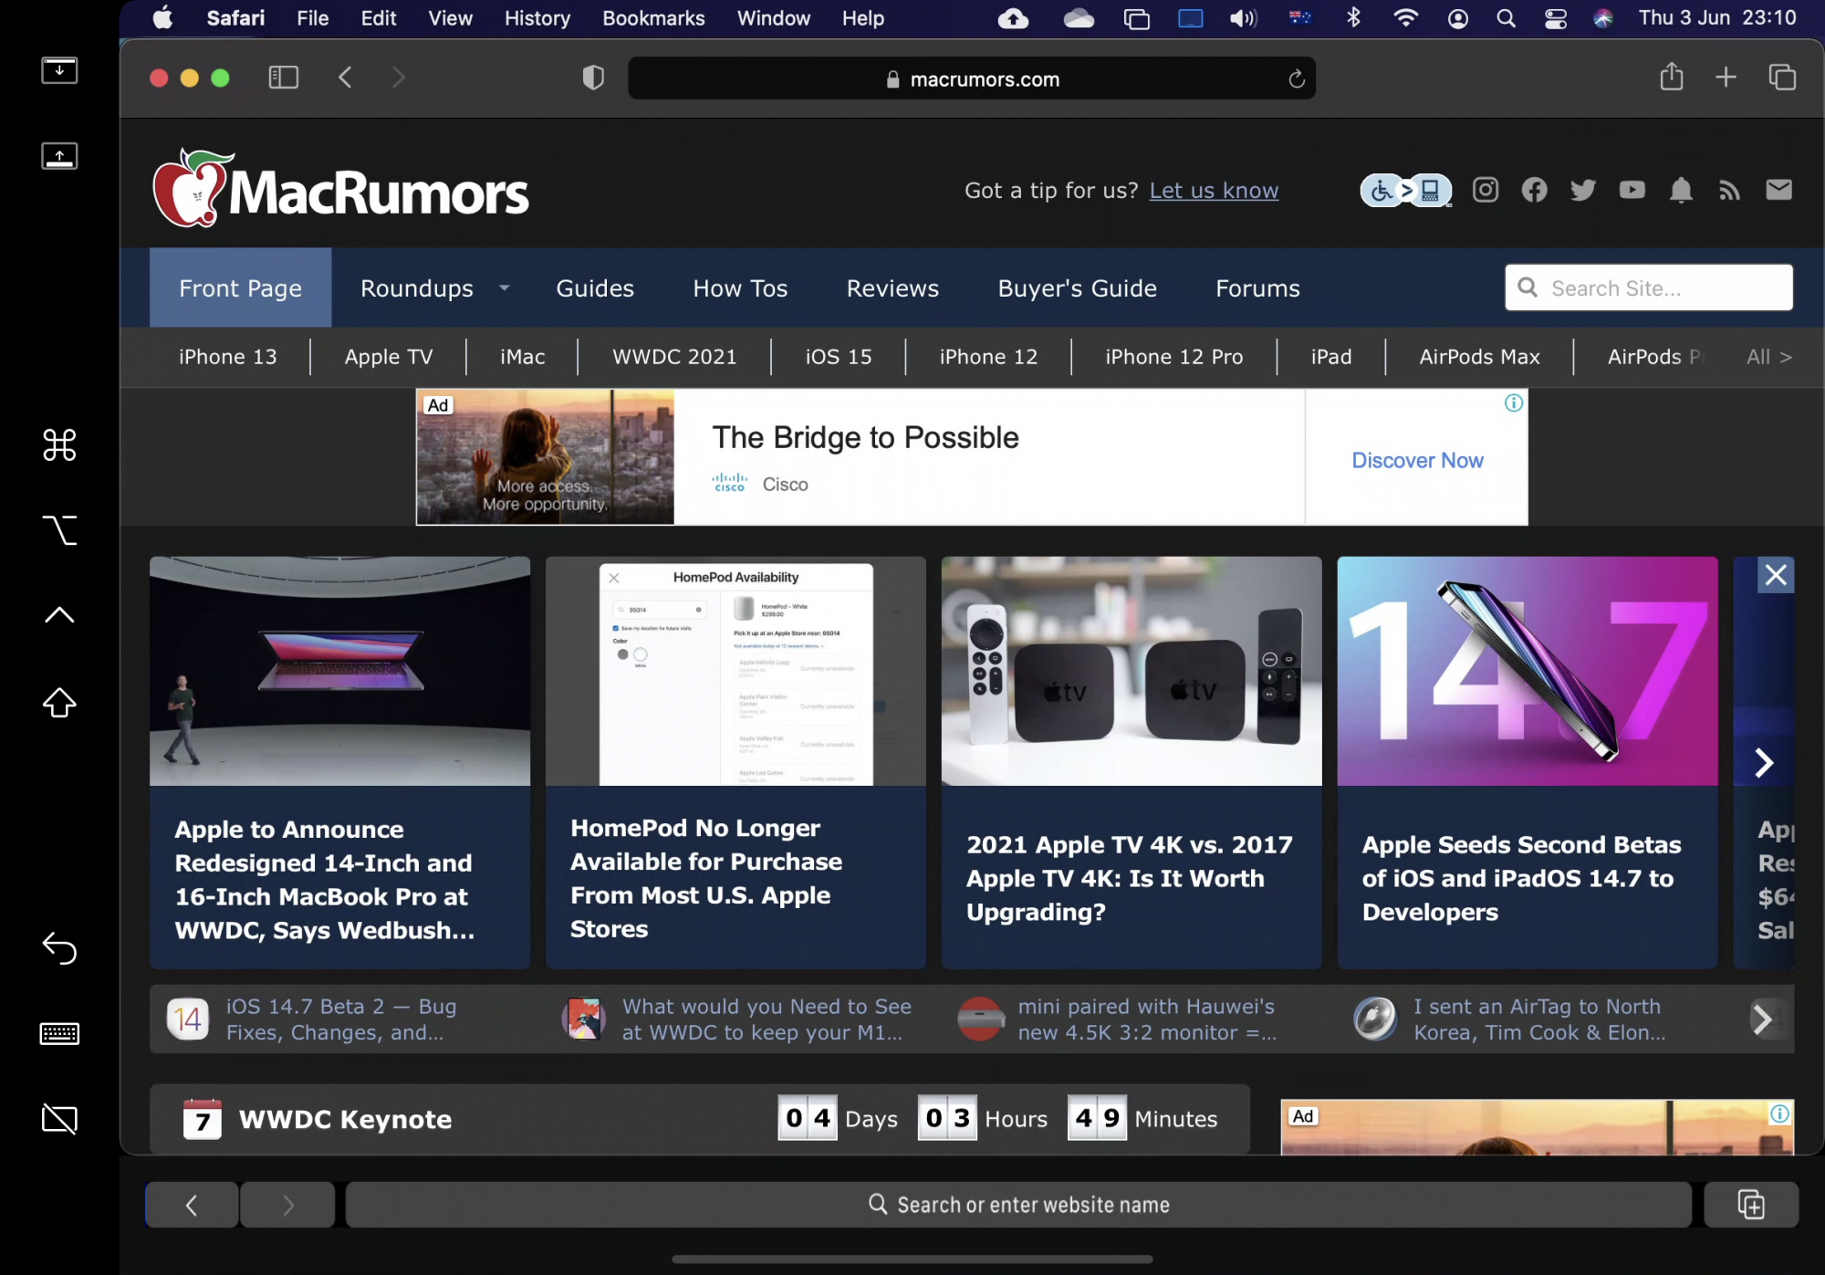Tap the Sidecar Control key caret icon

(x=59, y=615)
